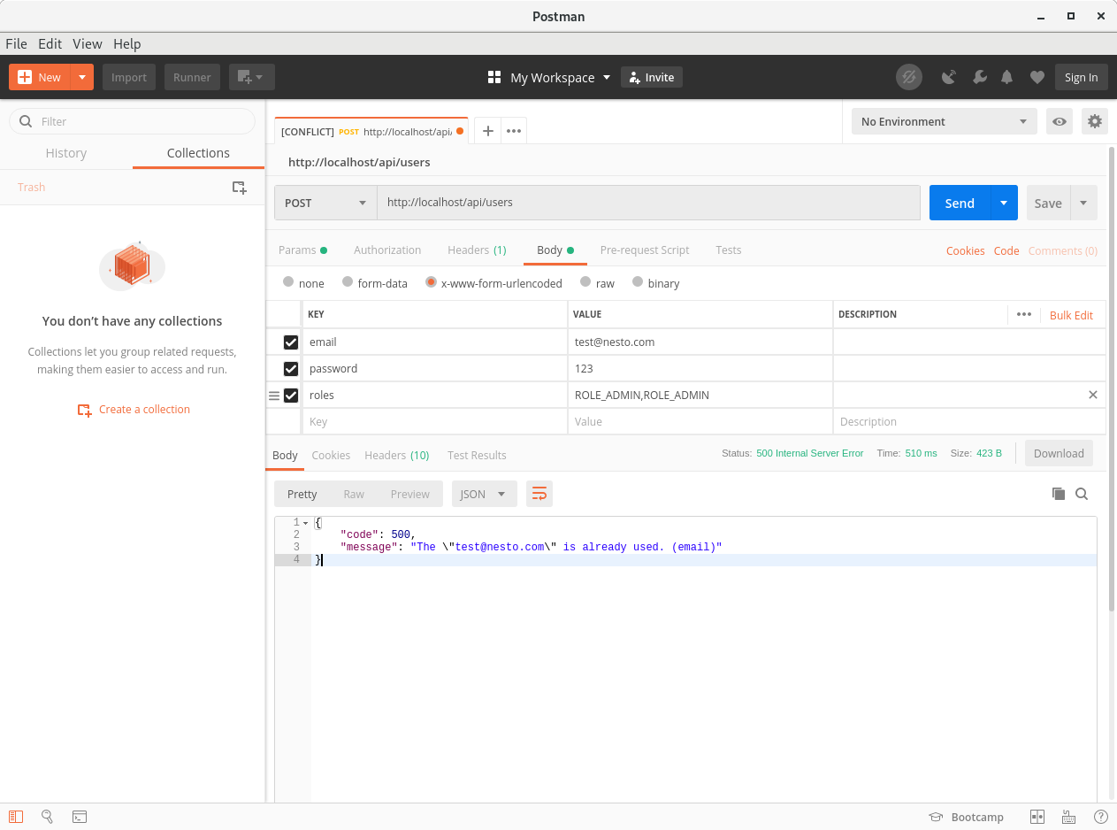
Task: Open the My Workspace dropdown
Action: coord(549,77)
